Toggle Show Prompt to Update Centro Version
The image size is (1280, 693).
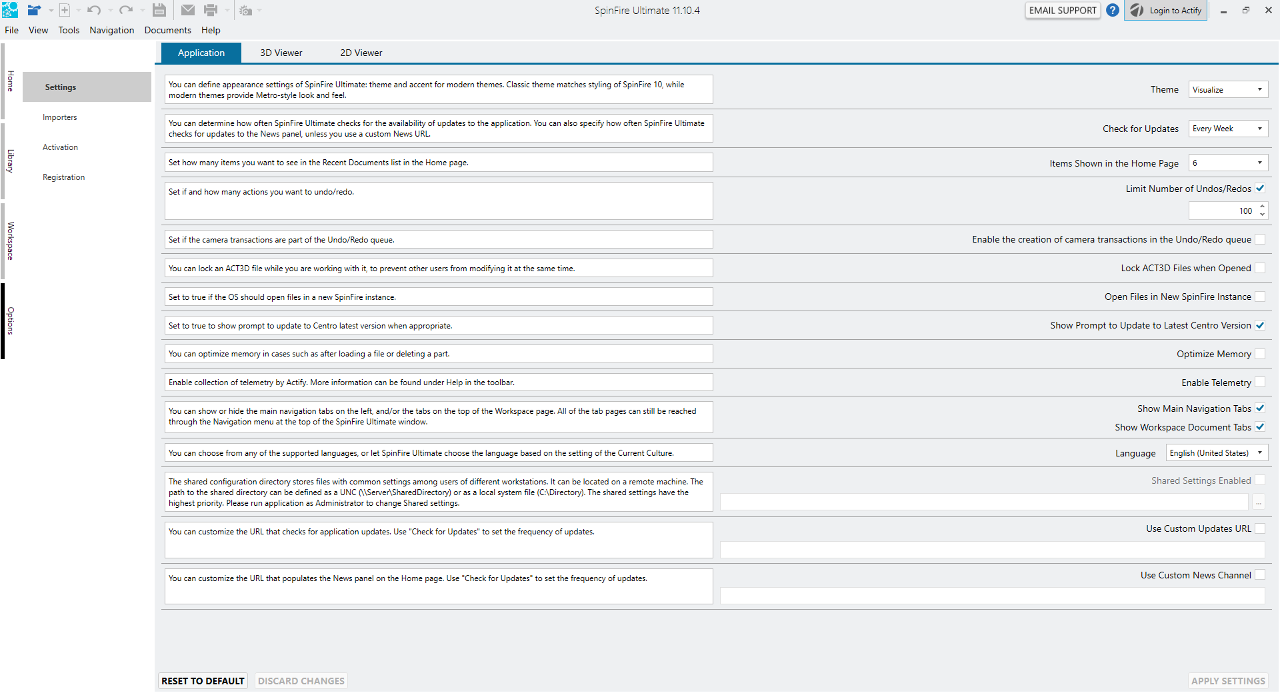click(x=1260, y=325)
